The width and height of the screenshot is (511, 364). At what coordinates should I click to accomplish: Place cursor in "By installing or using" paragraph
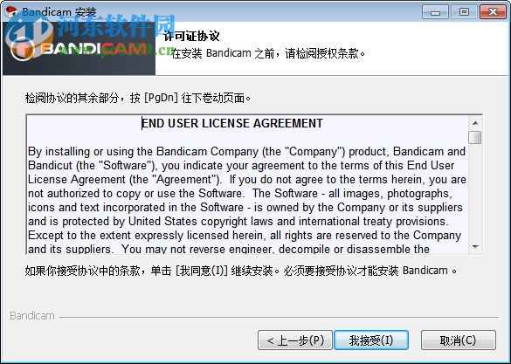coord(247,200)
